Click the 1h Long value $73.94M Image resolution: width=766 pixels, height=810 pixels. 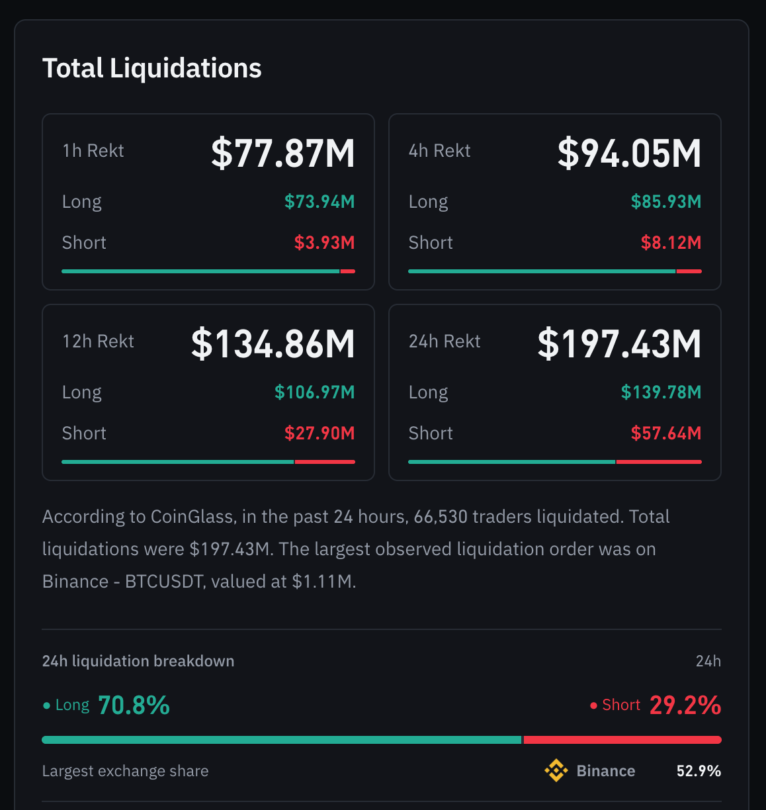coord(319,202)
